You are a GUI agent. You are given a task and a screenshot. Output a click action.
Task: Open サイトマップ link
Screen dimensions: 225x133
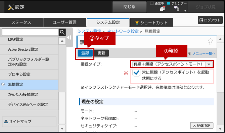(29, 122)
